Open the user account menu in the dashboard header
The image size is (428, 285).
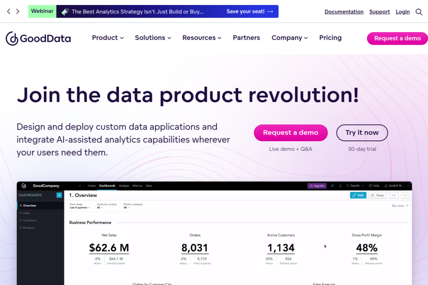[397, 186]
